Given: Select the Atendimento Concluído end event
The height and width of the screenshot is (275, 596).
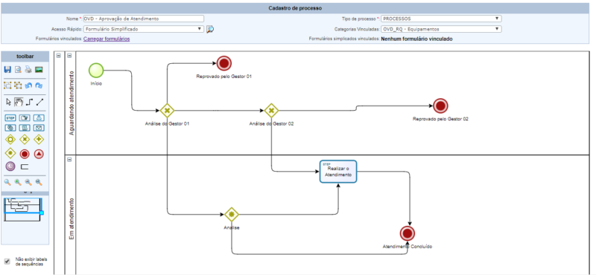Looking at the screenshot, I should 408,233.
